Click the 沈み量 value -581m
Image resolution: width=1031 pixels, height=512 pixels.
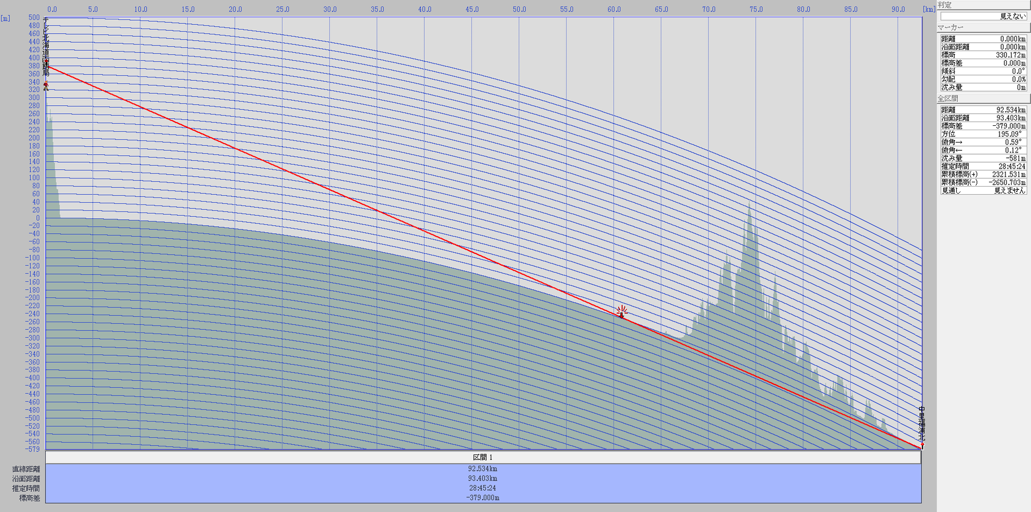1015,158
